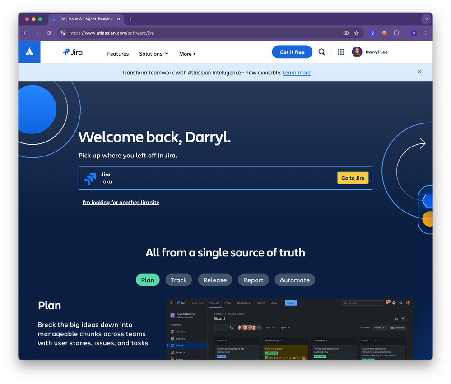451x384 pixels.
Task: Close the Jira browser tab
Action: pyautogui.click(x=118, y=19)
